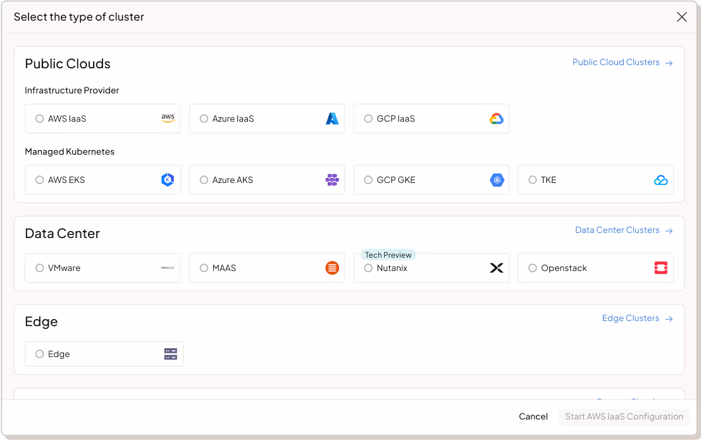Click the 'Select the type of cluster' title
The image size is (701, 440).
78,17
